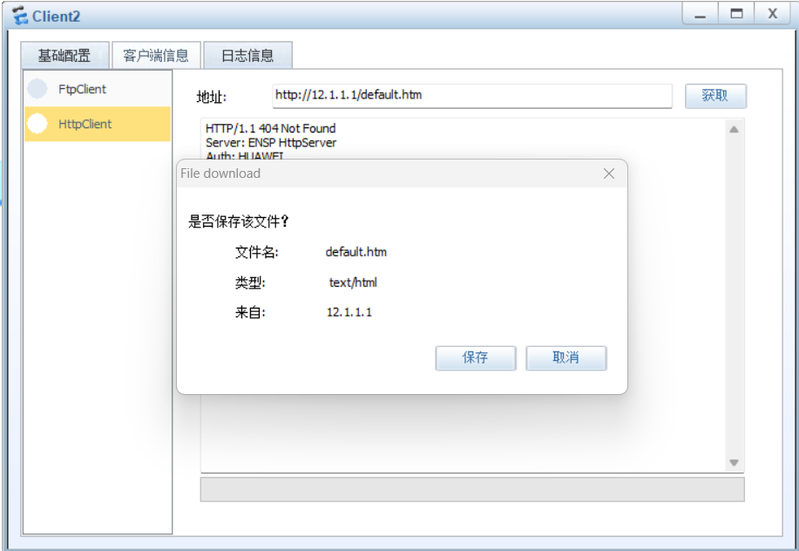
Task: Click the Client2 window title text
Action: tap(56, 17)
